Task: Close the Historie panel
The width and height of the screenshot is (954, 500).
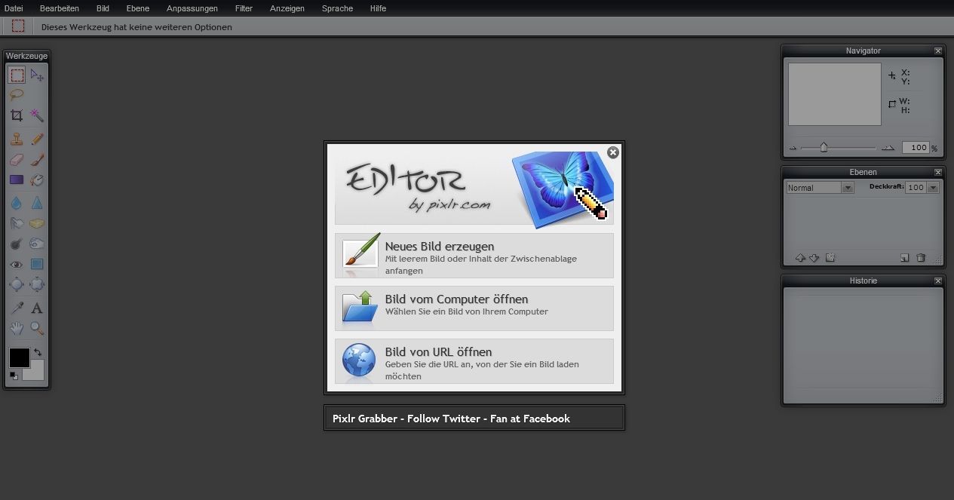Action: (x=938, y=281)
